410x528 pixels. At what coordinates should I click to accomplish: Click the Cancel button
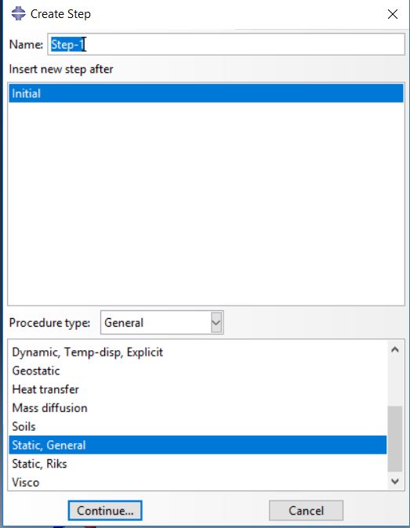coord(306,511)
